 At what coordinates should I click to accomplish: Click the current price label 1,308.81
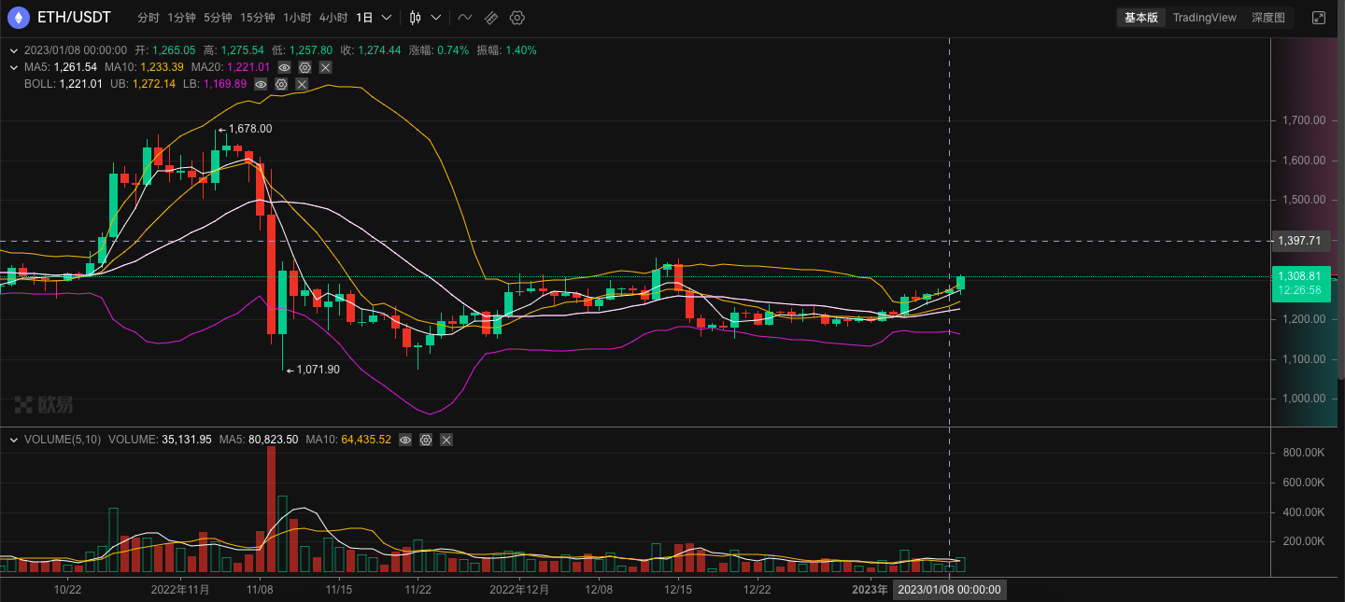[x=1301, y=277]
